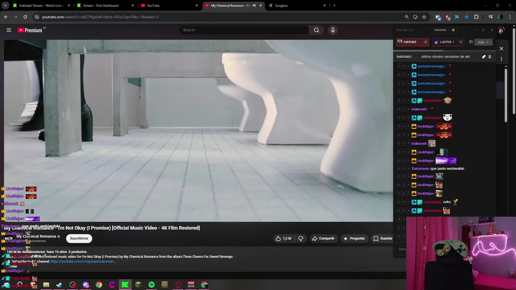
Task: Switch to the YouTube tab
Action: coord(169,6)
